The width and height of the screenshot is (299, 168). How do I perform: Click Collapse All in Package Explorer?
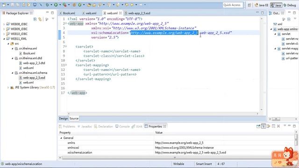tap(35, 19)
